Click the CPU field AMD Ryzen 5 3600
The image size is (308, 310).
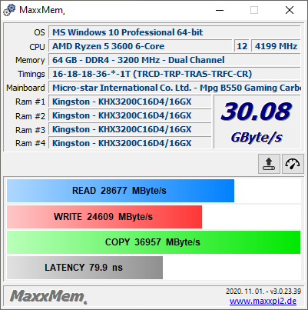(x=140, y=46)
